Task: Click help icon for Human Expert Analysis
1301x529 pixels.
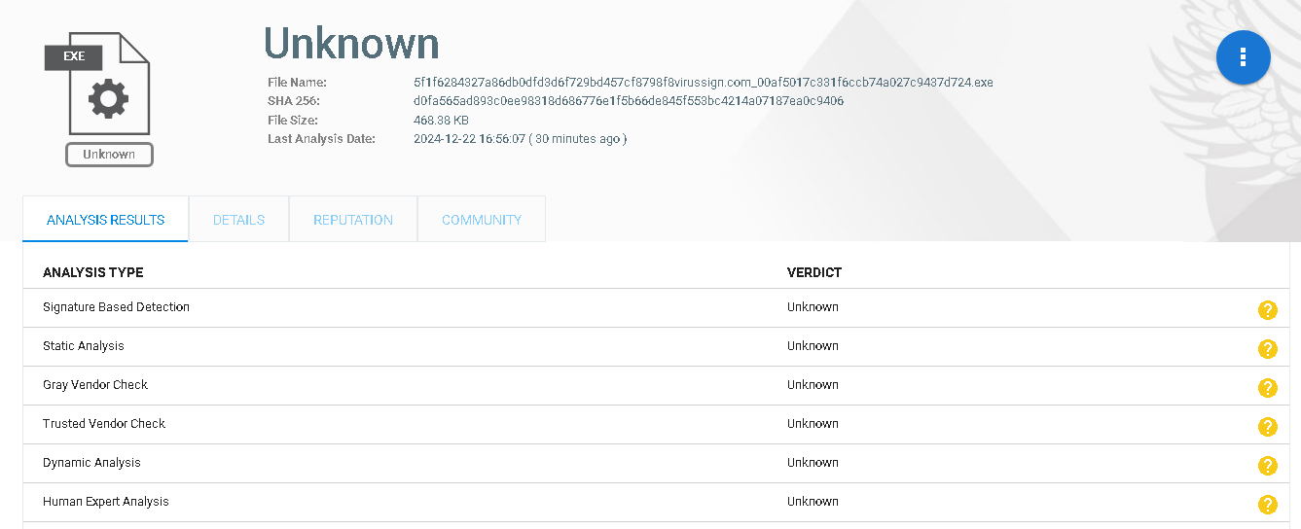Action: pyautogui.click(x=1267, y=505)
